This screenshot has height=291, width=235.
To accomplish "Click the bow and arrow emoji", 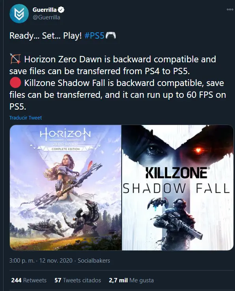I will click(x=15, y=59).
